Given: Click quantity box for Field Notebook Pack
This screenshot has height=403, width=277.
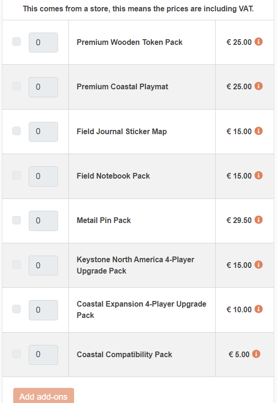Looking at the screenshot, I should (x=43, y=176).
